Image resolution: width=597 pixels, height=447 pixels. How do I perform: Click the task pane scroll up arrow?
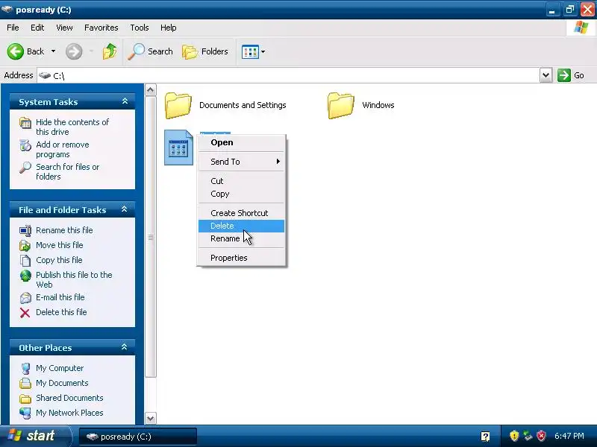pos(151,90)
